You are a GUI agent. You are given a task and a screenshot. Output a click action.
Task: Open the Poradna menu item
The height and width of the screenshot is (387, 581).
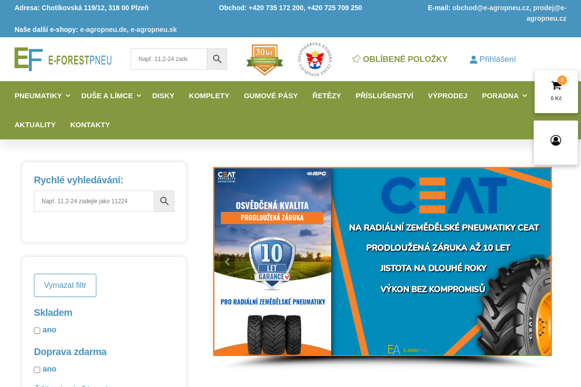(x=500, y=96)
